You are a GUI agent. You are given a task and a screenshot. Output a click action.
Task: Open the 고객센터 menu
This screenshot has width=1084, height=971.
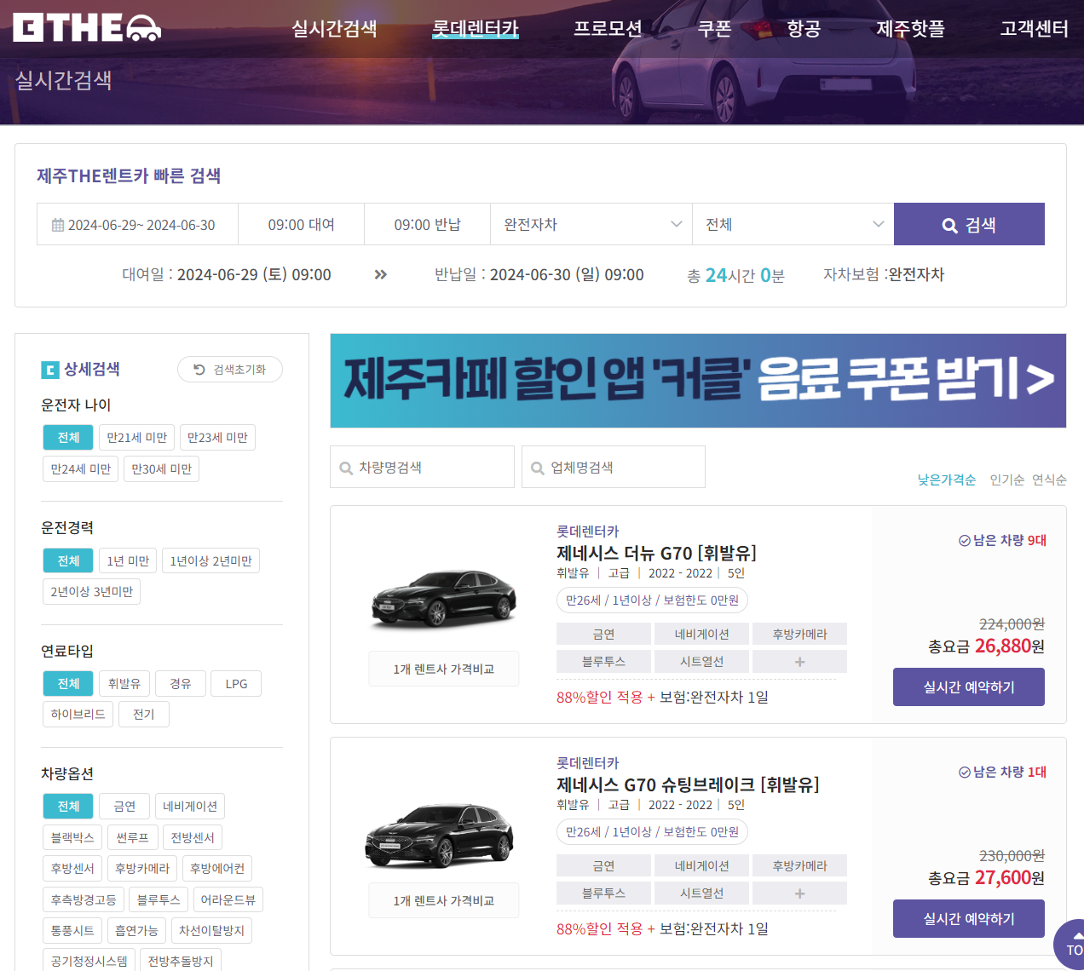tap(1034, 29)
